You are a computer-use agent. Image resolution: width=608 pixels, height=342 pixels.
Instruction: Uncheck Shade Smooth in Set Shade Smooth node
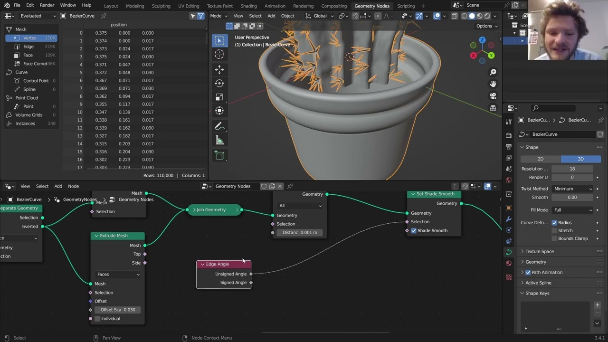click(414, 231)
